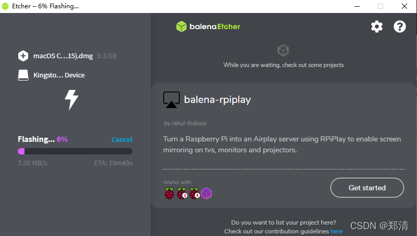Open the help question mark icon
The width and height of the screenshot is (417, 236).
pyautogui.click(x=399, y=27)
